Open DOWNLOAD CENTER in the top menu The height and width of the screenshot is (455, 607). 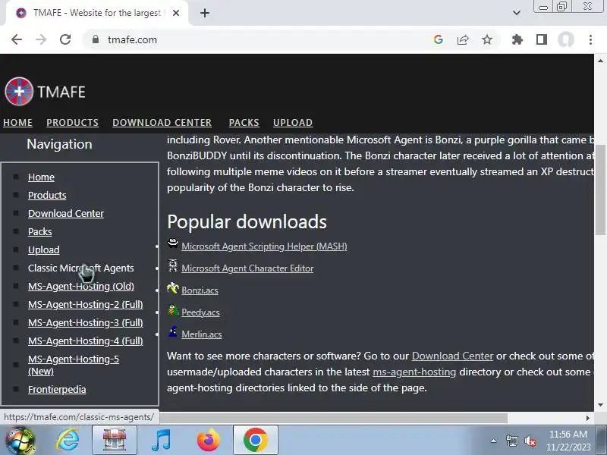pyautogui.click(x=162, y=122)
